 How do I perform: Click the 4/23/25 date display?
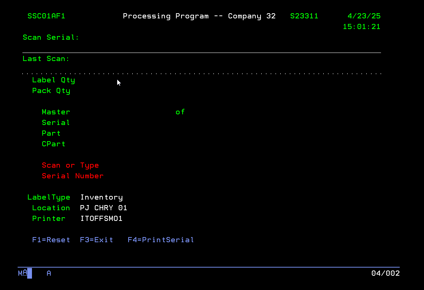pyautogui.click(x=364, y=16)
